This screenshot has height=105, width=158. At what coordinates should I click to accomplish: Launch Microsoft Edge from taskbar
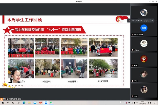pyautogui.click(x=24, y=103)
